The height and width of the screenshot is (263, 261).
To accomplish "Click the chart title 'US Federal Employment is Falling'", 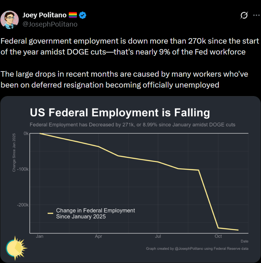I will [120, 112].
